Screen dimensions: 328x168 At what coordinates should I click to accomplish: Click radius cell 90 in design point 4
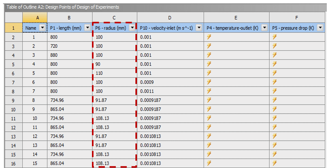(x=115, y=64)
